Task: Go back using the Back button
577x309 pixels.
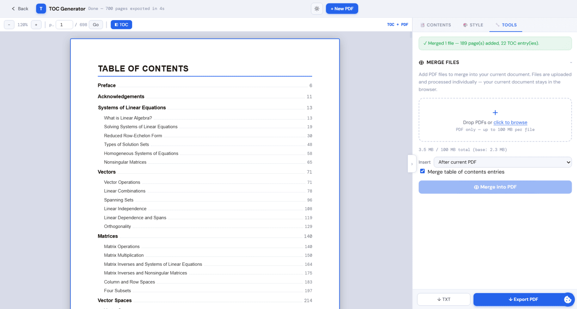Action: pyautogui.click(x=20, y=9)
